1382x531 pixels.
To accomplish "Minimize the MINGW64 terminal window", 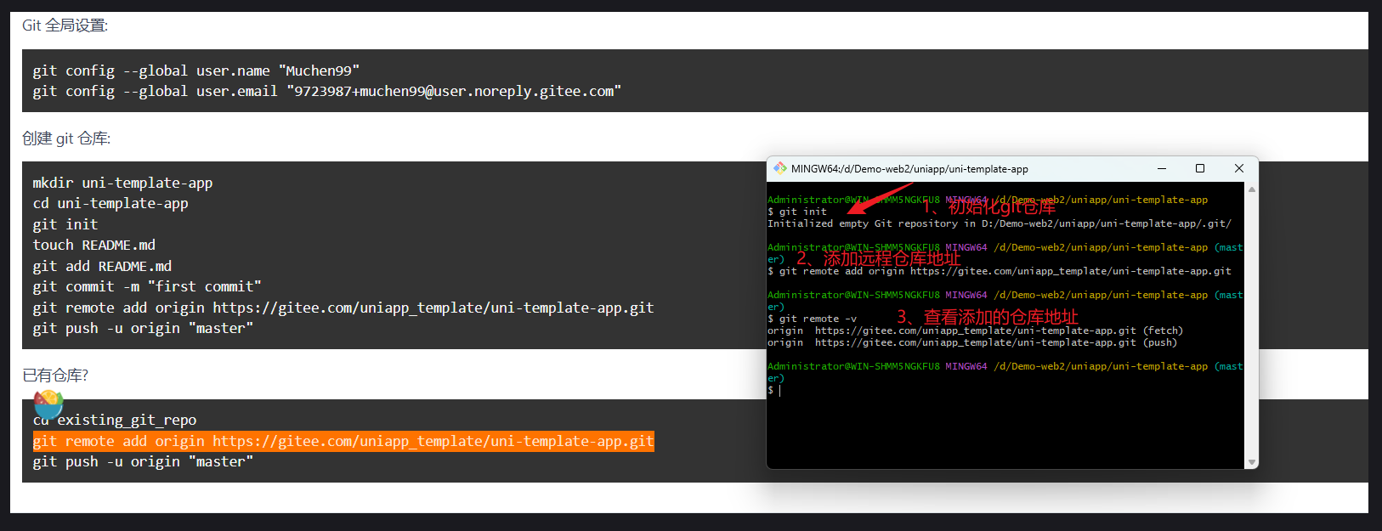I will point(1162,168).
